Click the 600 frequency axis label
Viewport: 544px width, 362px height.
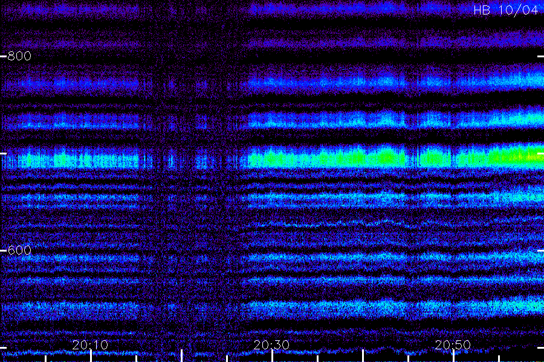[x=19, y=250]
